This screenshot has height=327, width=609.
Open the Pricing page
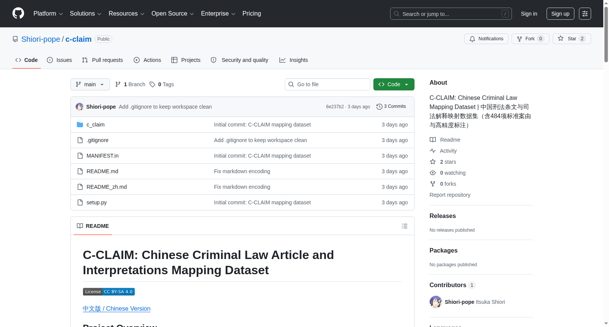252,14
